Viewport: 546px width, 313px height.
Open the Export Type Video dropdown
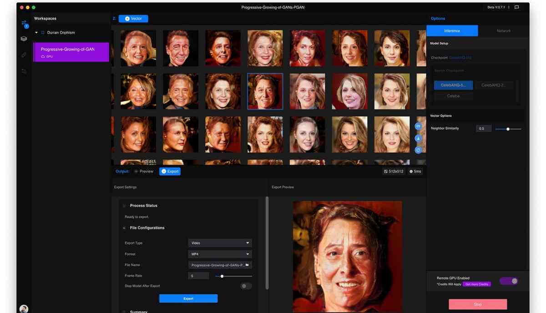click(x=220, y=243)
